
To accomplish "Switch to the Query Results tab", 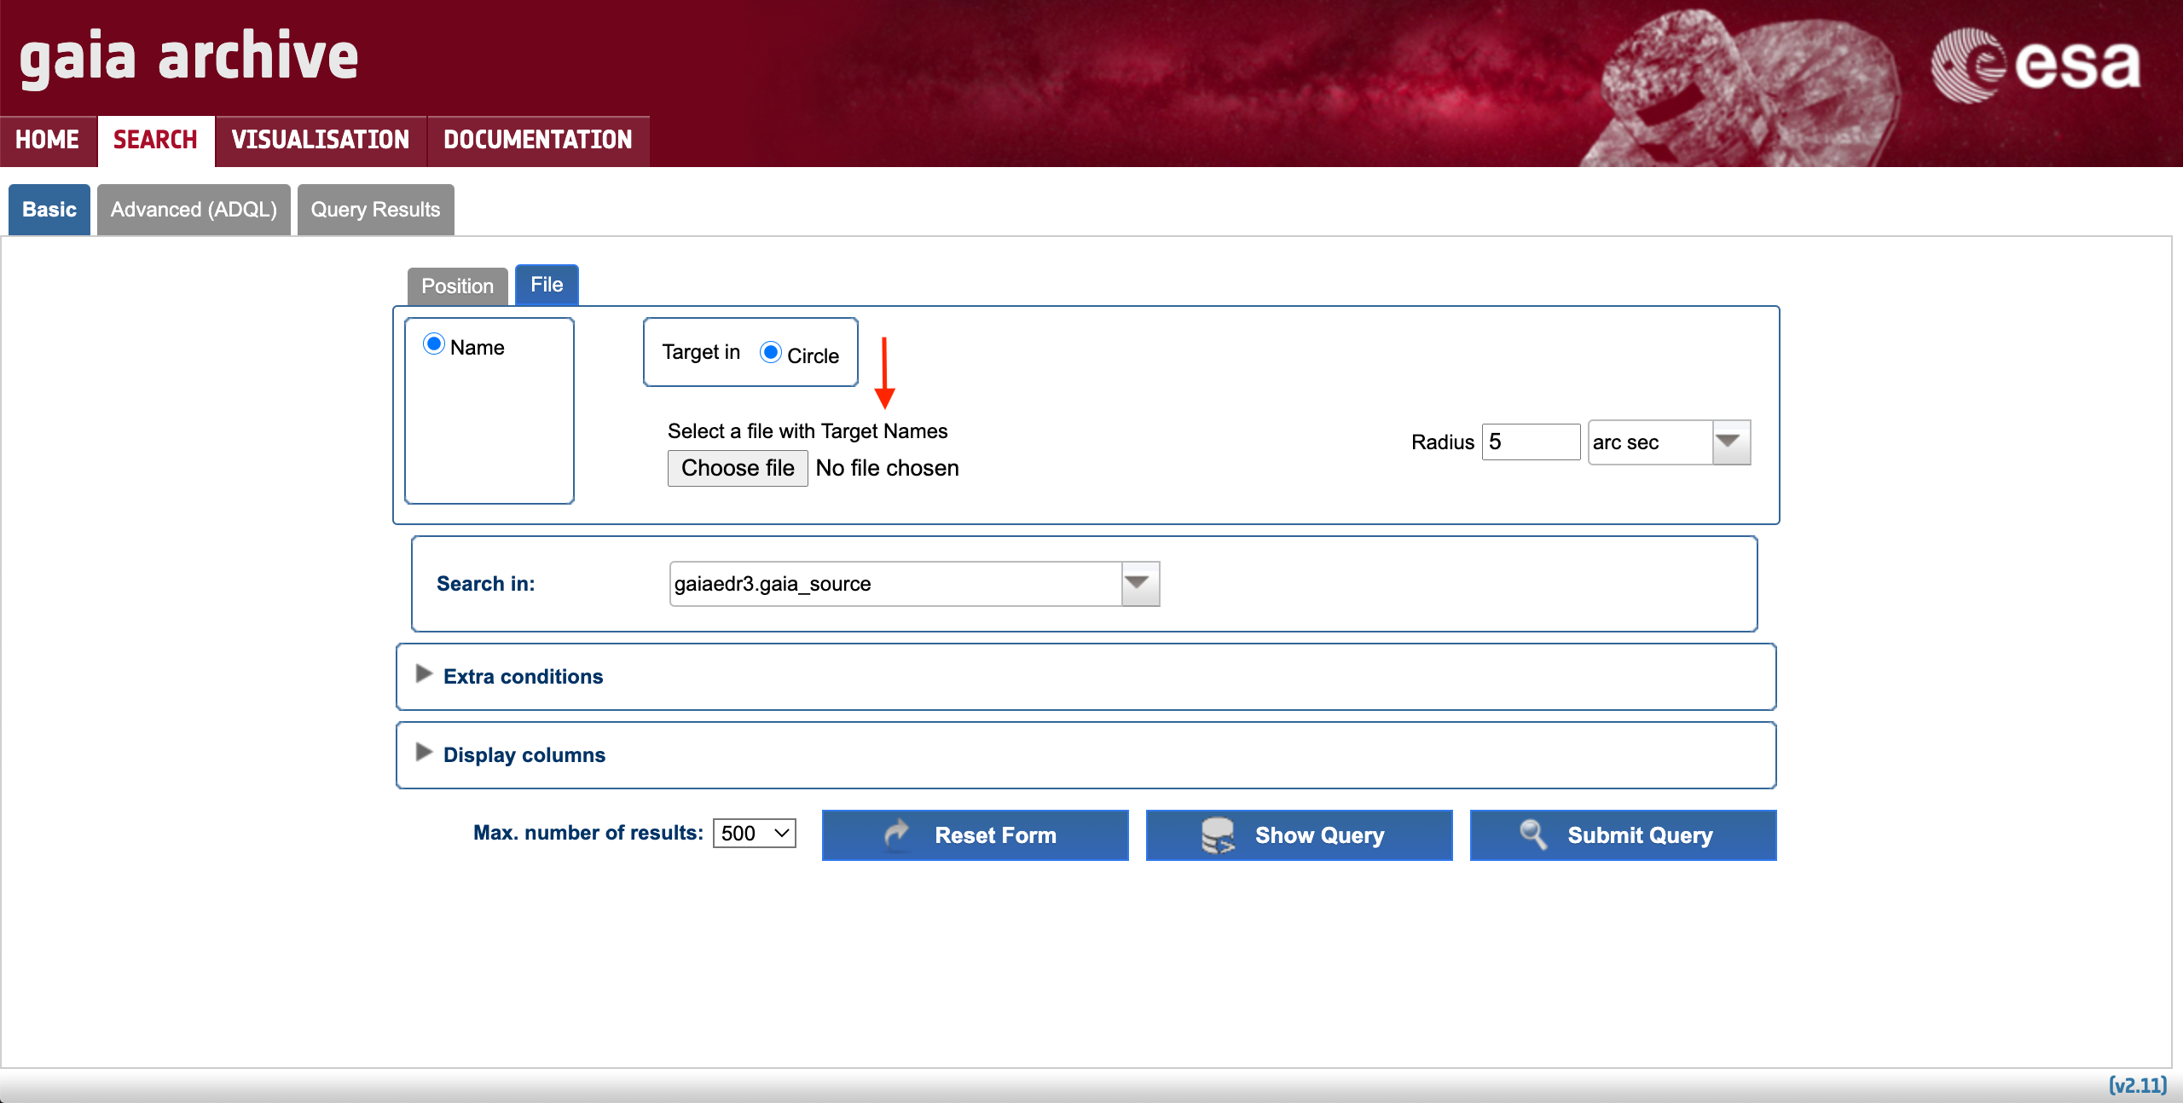I will [375, 210].
